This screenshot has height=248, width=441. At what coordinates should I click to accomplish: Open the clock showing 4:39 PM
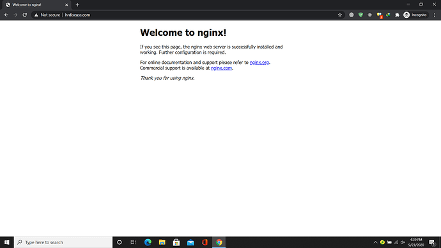pyautogui.click(x=416, y=242)
